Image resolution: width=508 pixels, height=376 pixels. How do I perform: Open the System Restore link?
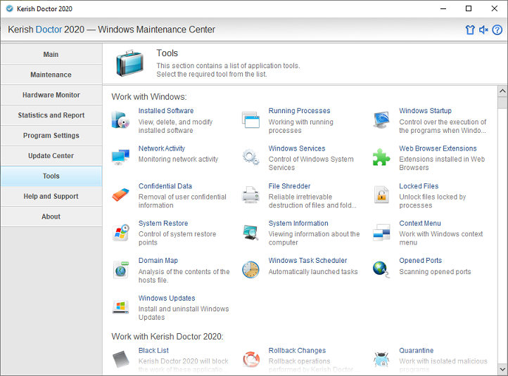[163, 223]
